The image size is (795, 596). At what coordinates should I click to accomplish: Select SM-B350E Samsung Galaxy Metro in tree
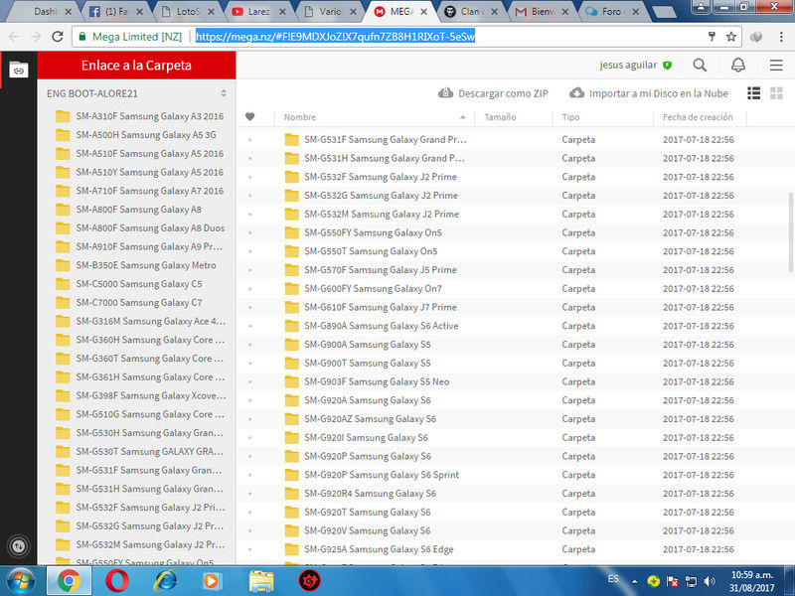(136, 265)
